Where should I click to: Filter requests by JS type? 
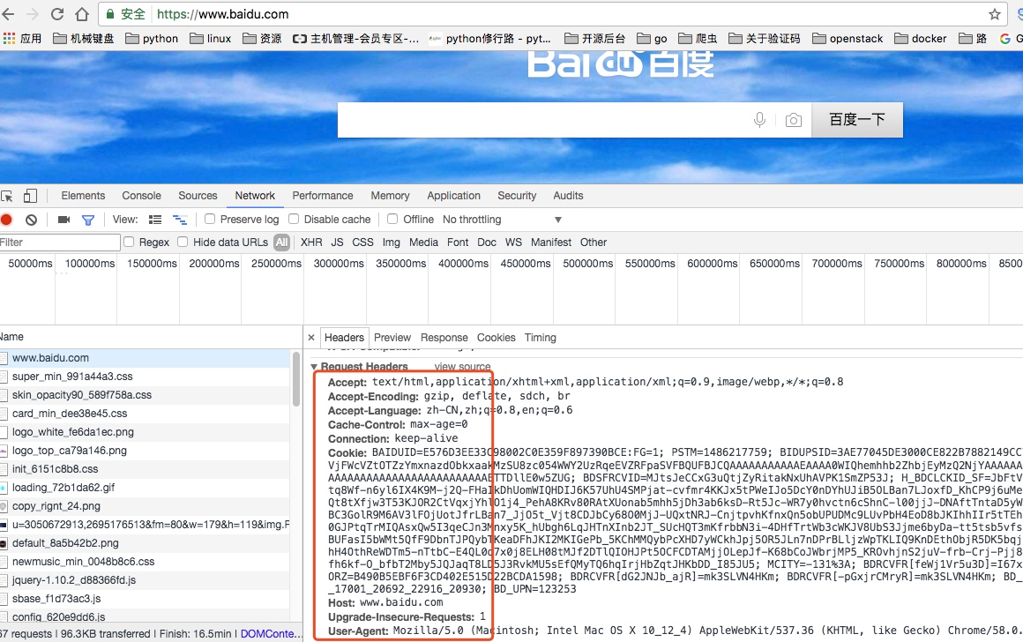[337, 242]
